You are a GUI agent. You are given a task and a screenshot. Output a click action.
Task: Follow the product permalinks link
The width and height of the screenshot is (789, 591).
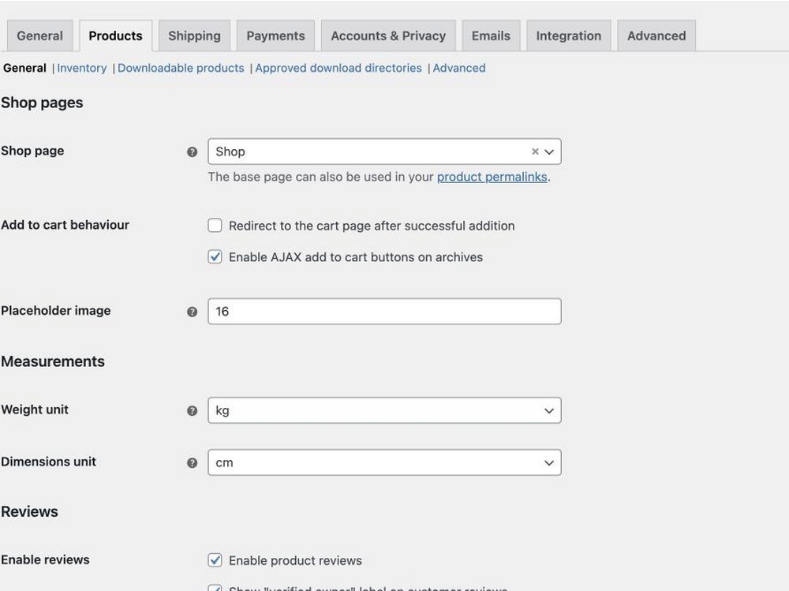click(x=492, y=177)
